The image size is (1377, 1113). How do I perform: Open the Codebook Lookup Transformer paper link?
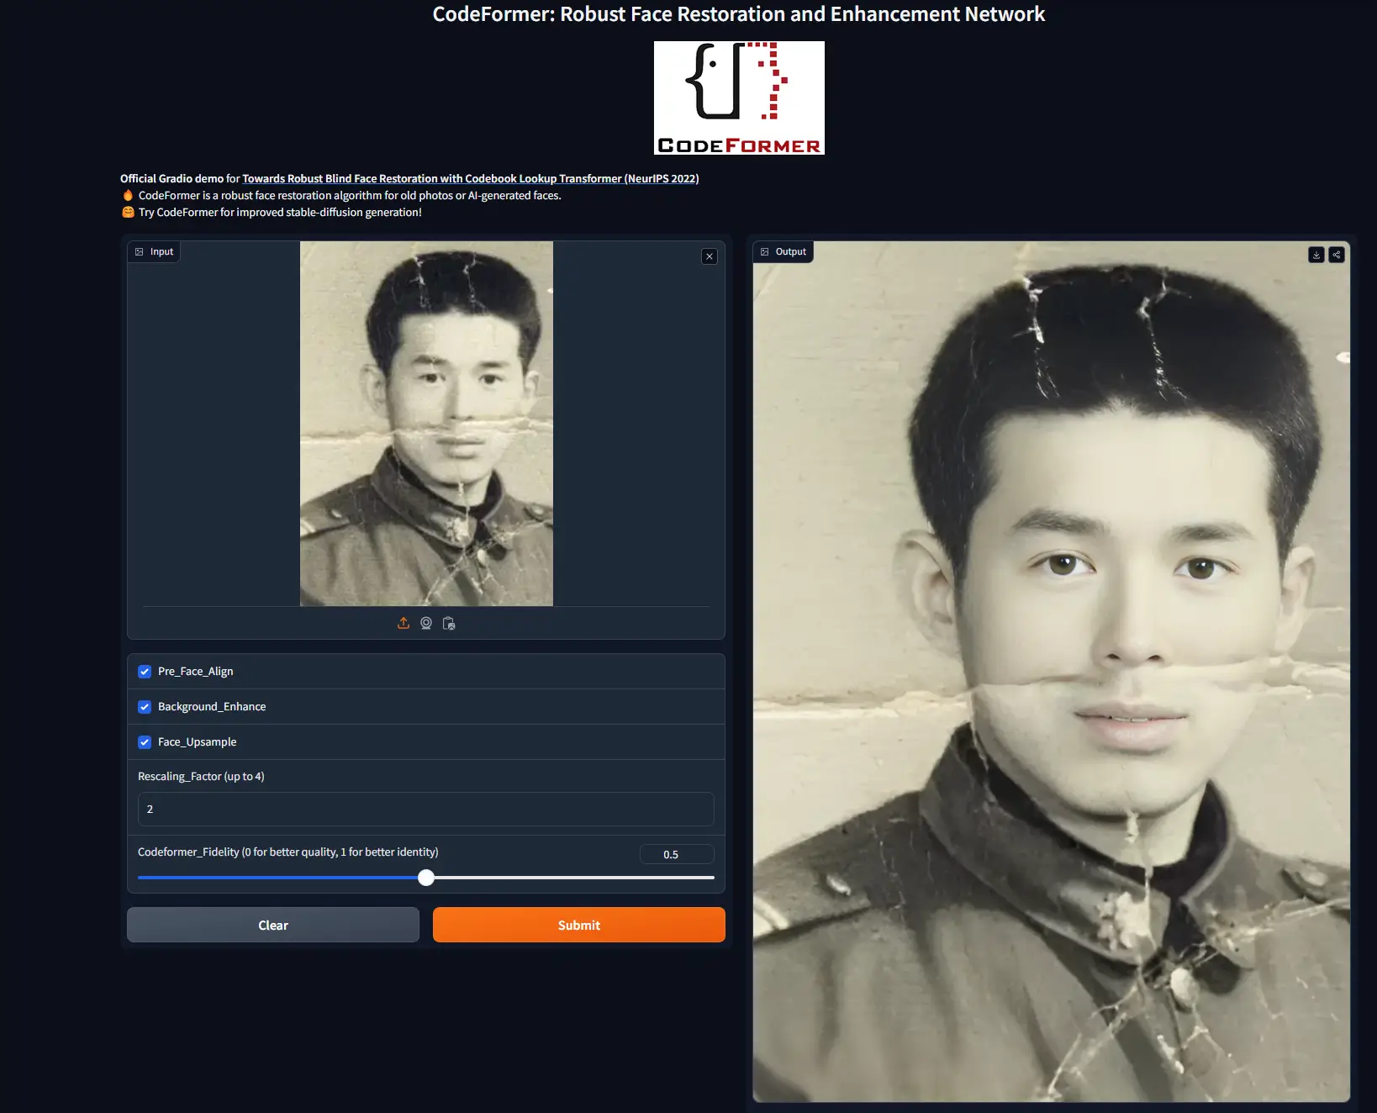[470, 178]
